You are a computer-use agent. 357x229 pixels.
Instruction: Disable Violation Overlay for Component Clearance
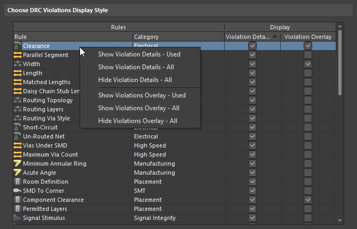(308, 200)
